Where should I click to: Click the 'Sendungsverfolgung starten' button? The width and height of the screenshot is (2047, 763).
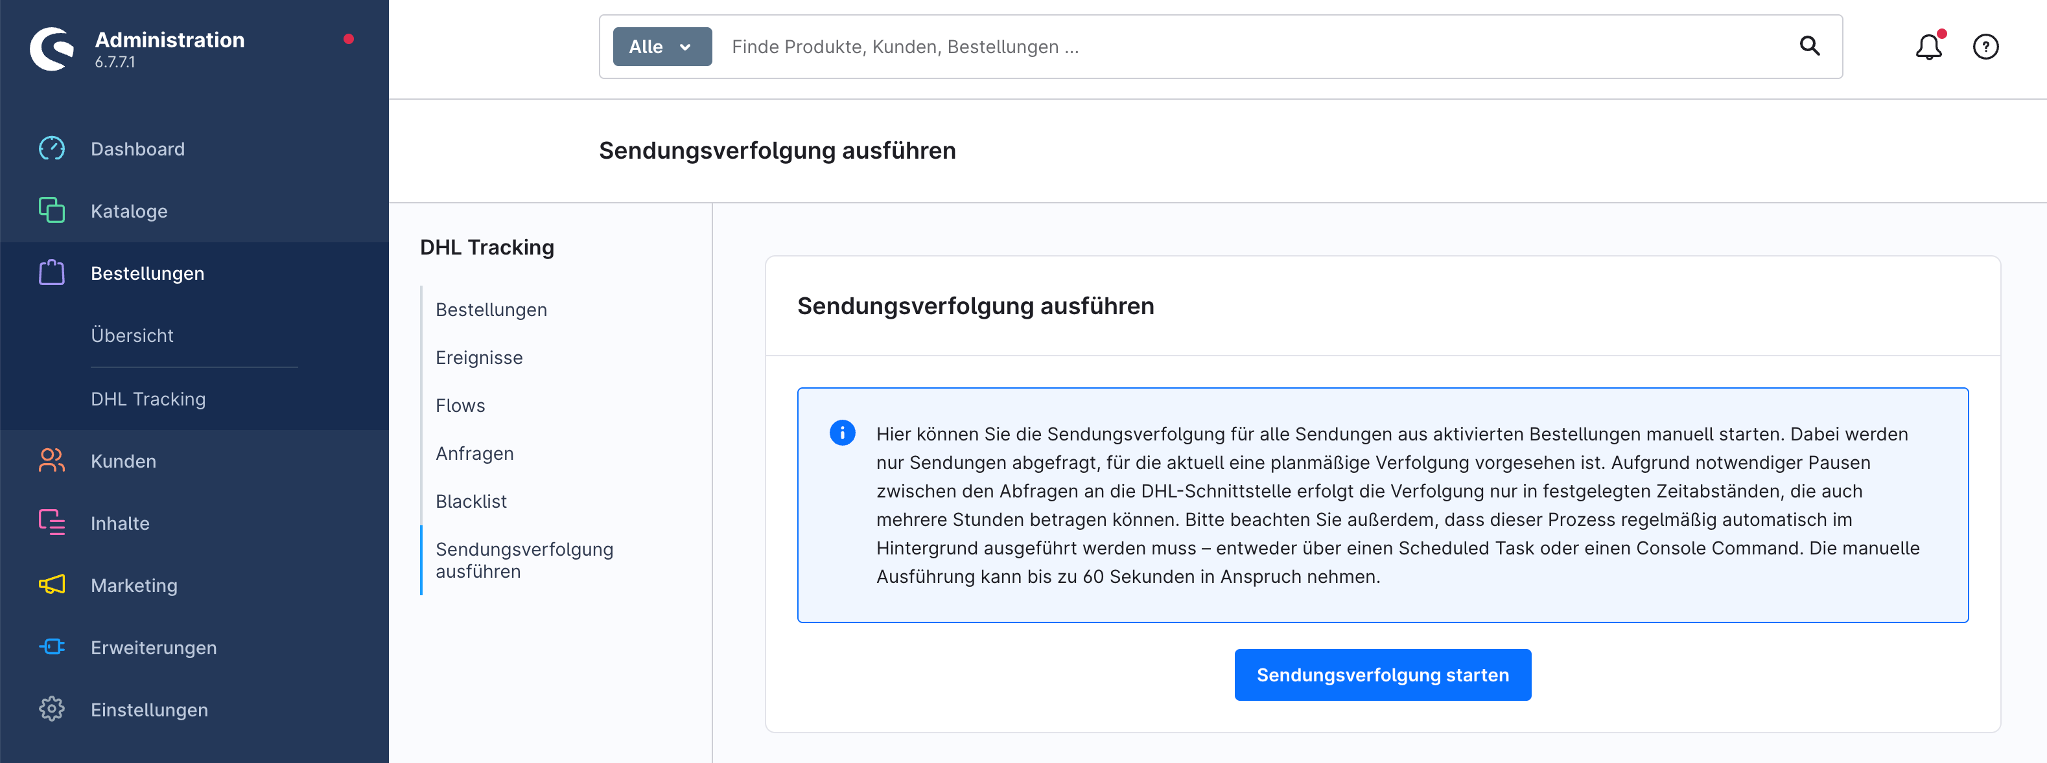coord(1383,674)
